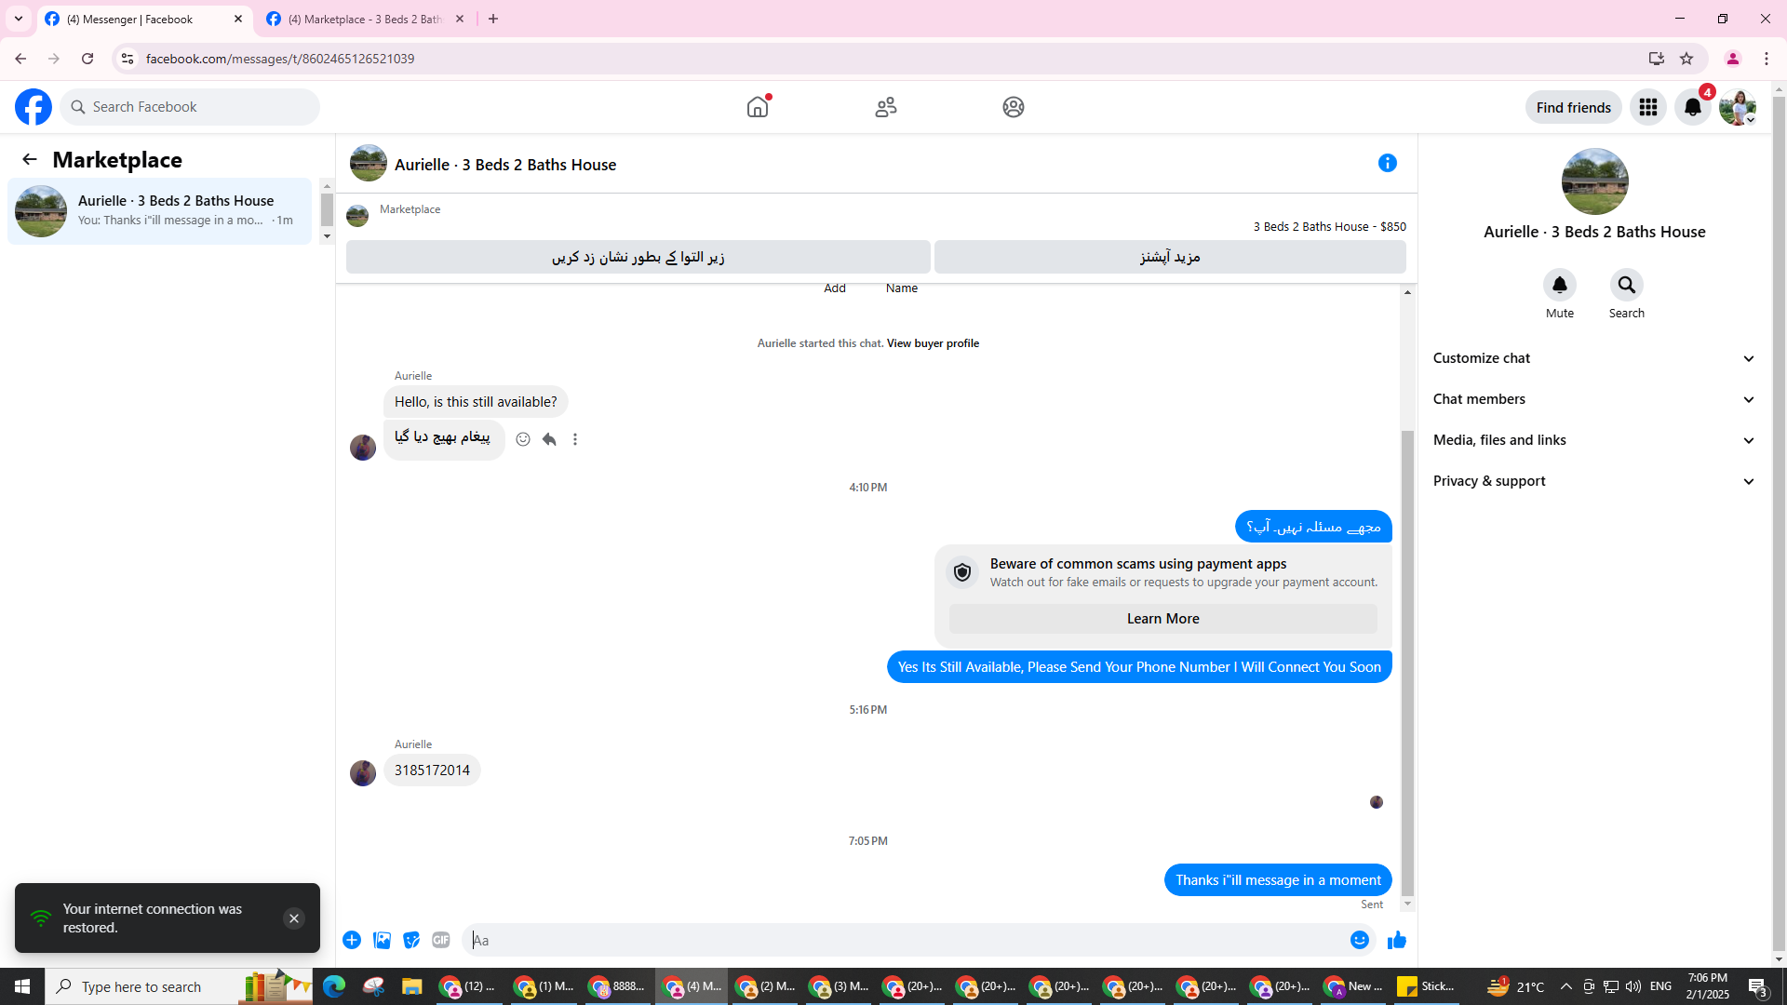Screen dimensions: 1787x1005
Task: Dismiss the internet restored notification
Action: click(x=293, y=918)
